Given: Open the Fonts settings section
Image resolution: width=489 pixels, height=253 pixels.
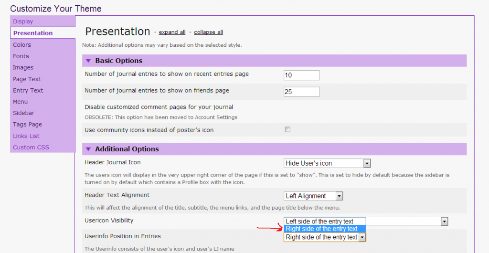Looking at the screenshot, I should tap(21, 56).
